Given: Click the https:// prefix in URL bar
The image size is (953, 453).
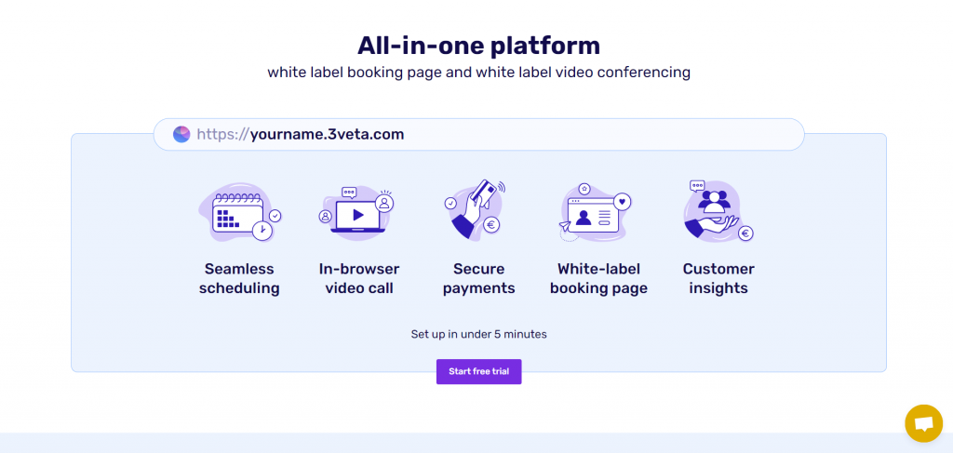Looking at the screenshot, I should pos(223,134).
